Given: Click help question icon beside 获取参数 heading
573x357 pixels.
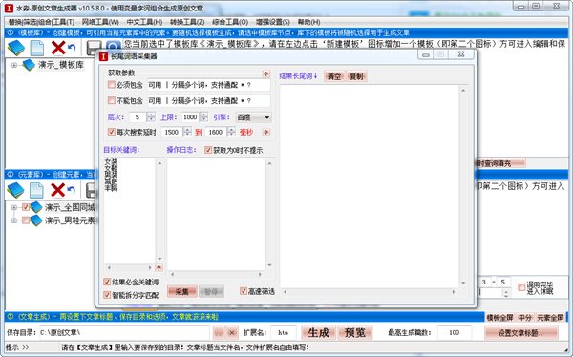Looking at the screenshot, I should [266, 73].
